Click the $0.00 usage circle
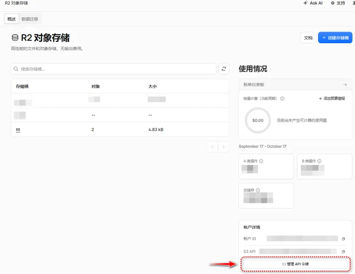This screenshot has height=274, width=355. [x=257, y=120]
